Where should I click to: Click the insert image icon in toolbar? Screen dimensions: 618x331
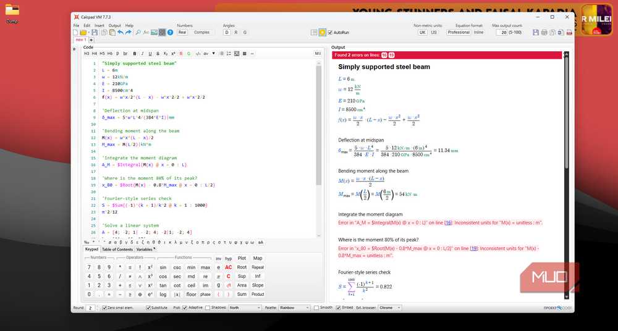pos(154,32)
